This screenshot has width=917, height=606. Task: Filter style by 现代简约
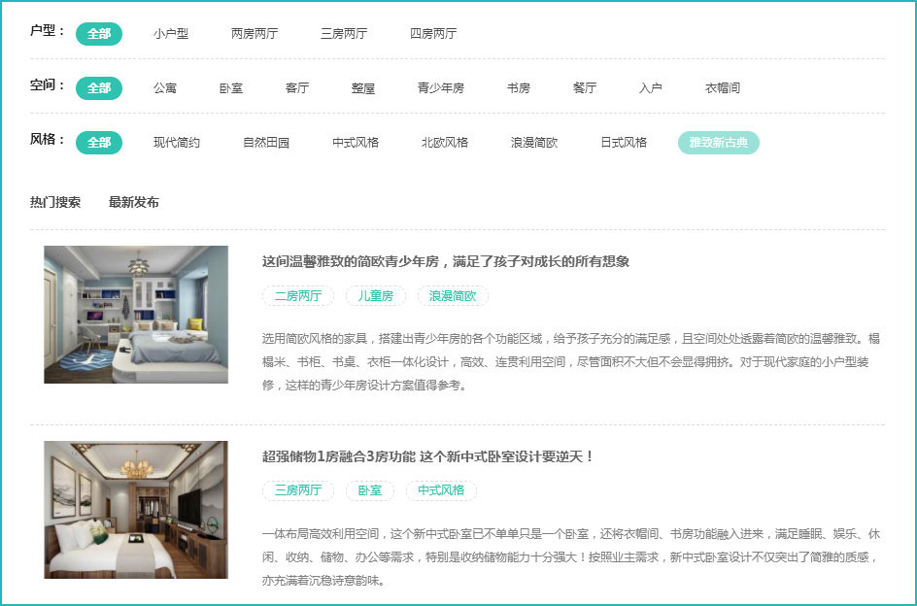[176, 142]
